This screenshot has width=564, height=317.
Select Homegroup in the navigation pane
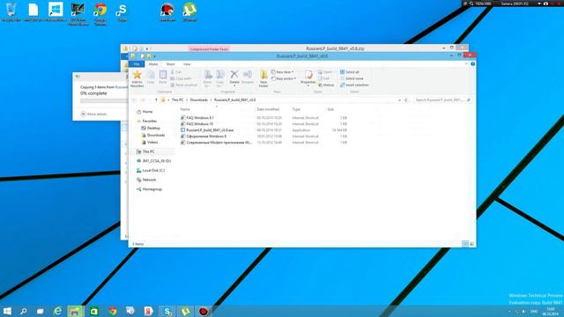coord(152,189)
